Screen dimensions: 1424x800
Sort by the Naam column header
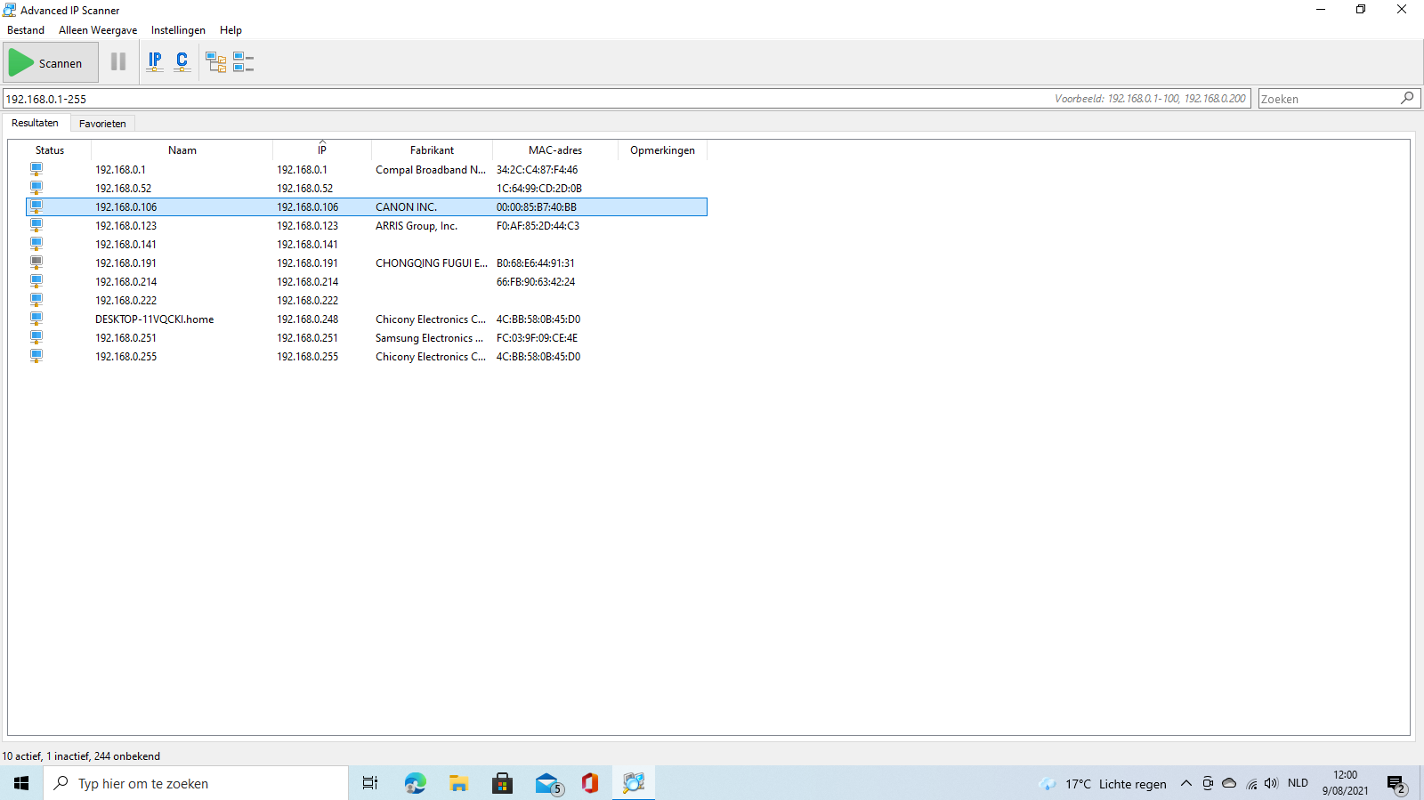coord(182,150)
